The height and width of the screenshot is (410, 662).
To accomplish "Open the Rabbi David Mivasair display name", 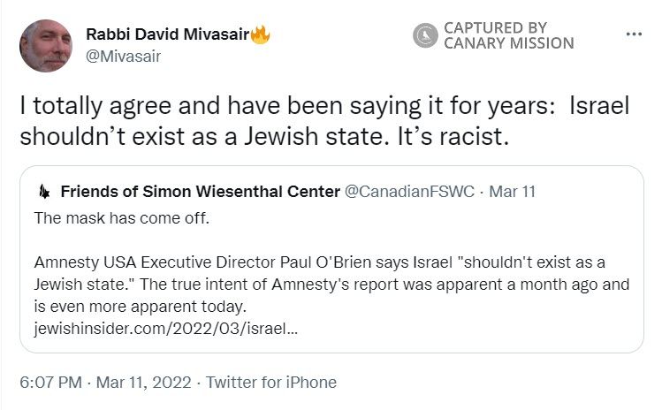I will coord(167,34).
